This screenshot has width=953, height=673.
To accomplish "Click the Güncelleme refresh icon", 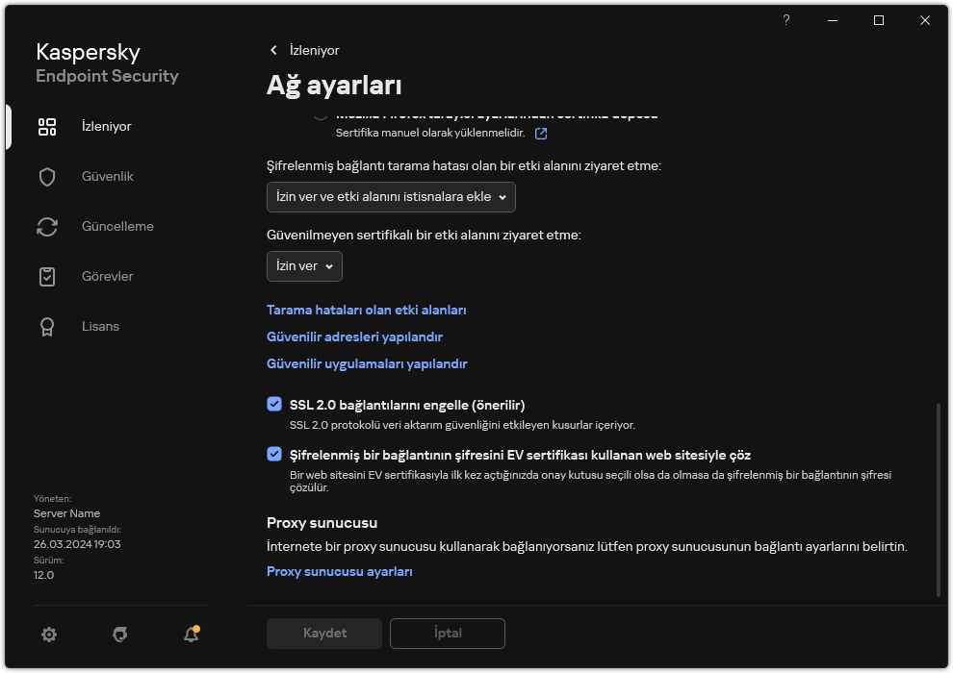I will [x=47, y=227].
